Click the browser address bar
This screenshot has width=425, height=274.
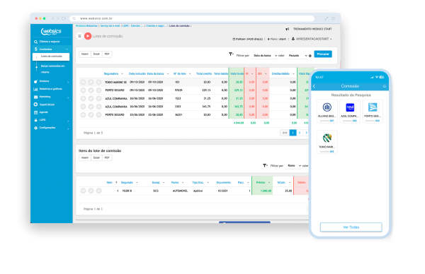192,18
